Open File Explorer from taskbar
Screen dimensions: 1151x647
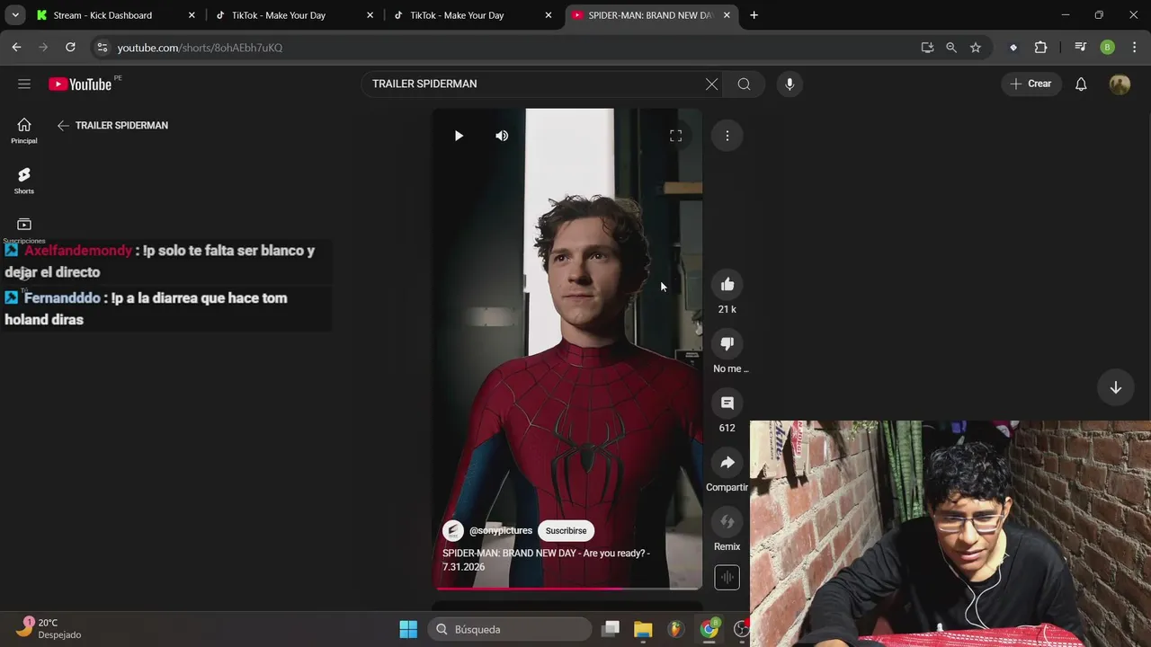click(x=643, y=629)
